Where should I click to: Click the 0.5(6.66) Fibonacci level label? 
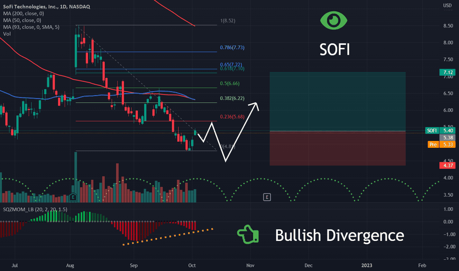click(230, 83)
